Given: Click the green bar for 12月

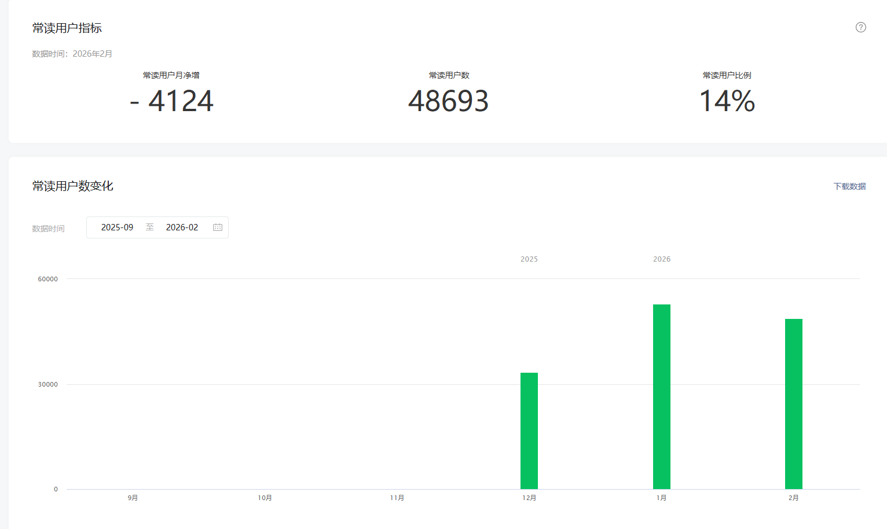Looking at the screenshot, I should tap(529, 431).
